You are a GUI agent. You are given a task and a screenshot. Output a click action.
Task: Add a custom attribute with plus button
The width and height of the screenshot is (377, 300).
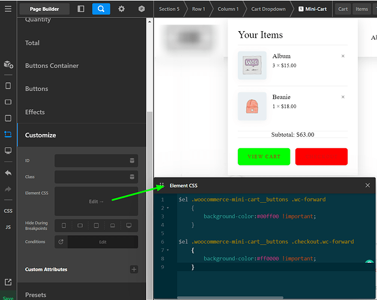tap(134, 270)
